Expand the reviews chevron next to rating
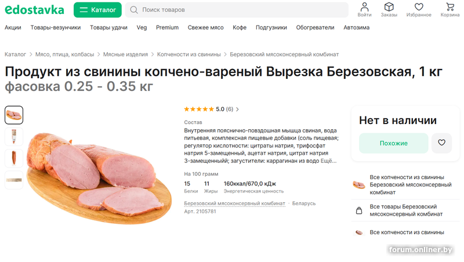464x262 pixels. point(237,109)
